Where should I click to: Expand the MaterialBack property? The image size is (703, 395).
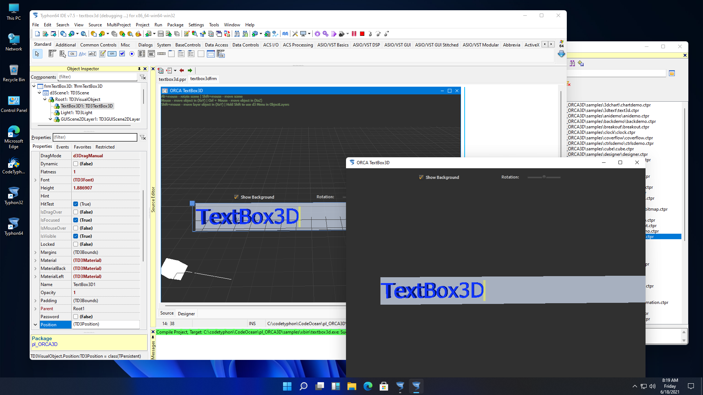[x=36, y=268]
